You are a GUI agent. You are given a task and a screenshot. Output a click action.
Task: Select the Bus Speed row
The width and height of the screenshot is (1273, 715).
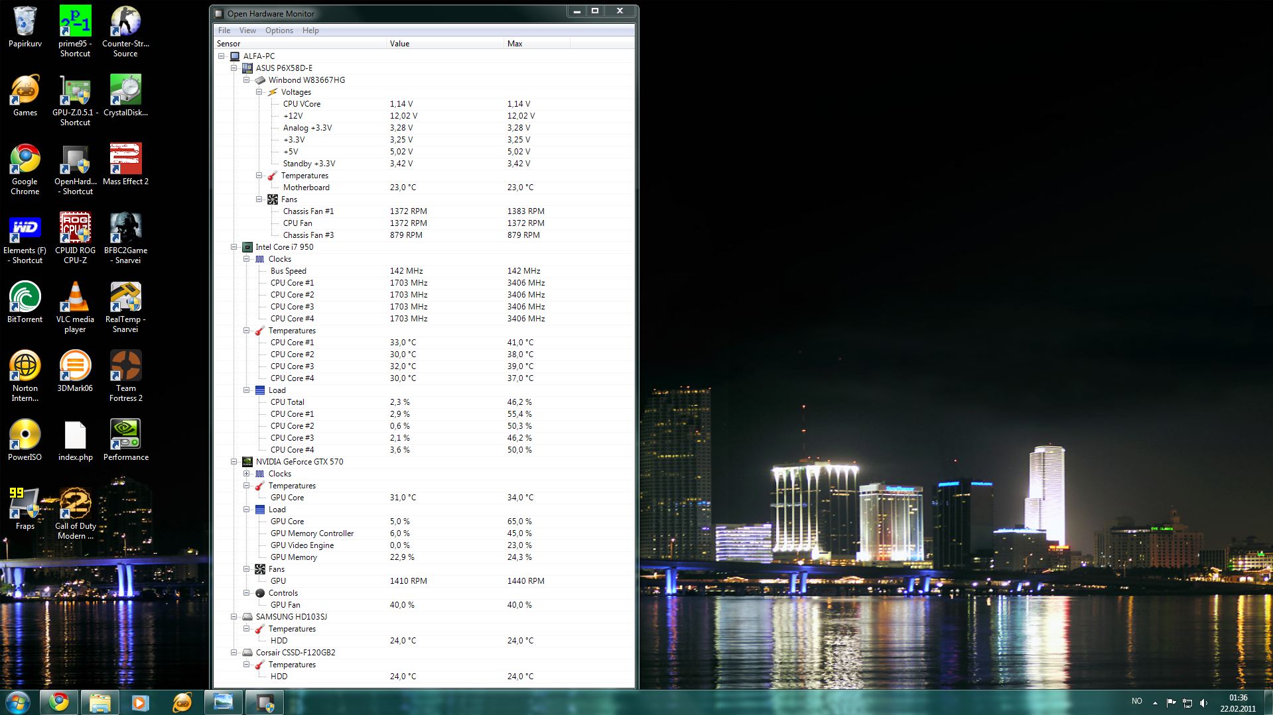(424, 271)
